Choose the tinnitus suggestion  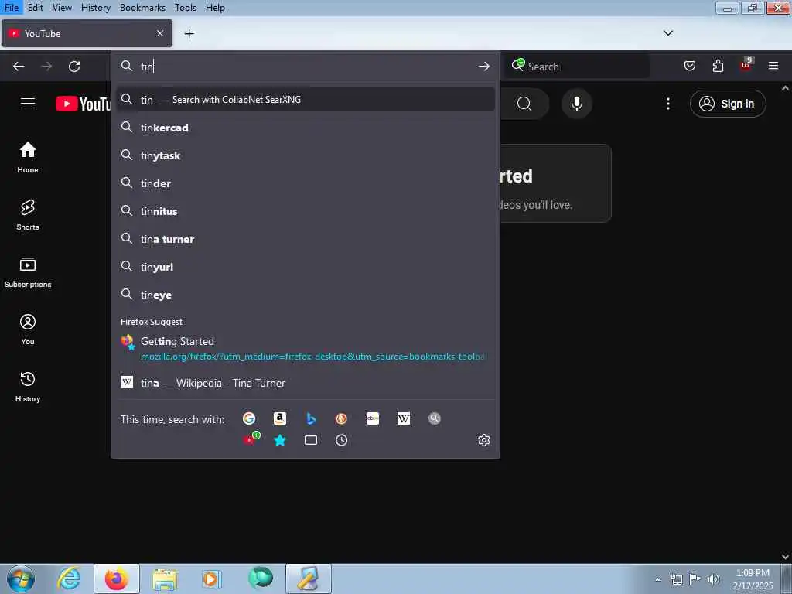click(x=306, y=210)
